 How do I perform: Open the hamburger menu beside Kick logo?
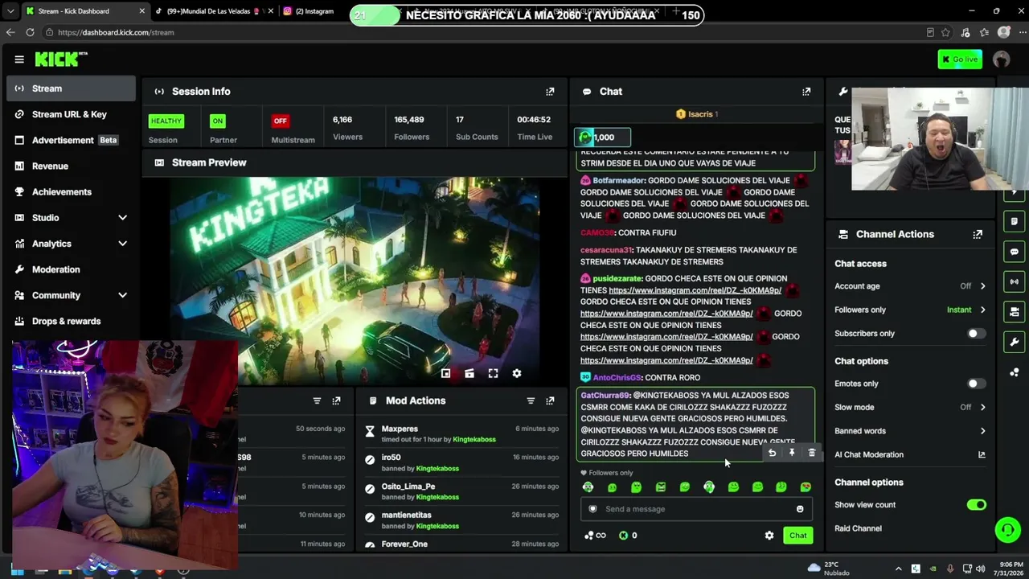[19, 60]
